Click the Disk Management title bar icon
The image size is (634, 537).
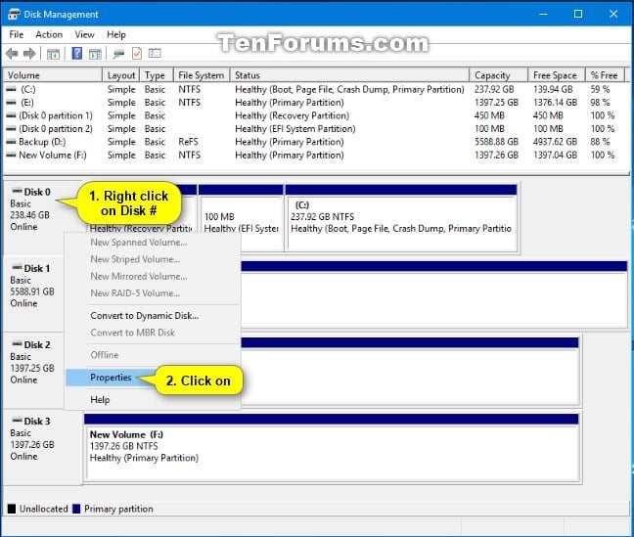point(14,15)
